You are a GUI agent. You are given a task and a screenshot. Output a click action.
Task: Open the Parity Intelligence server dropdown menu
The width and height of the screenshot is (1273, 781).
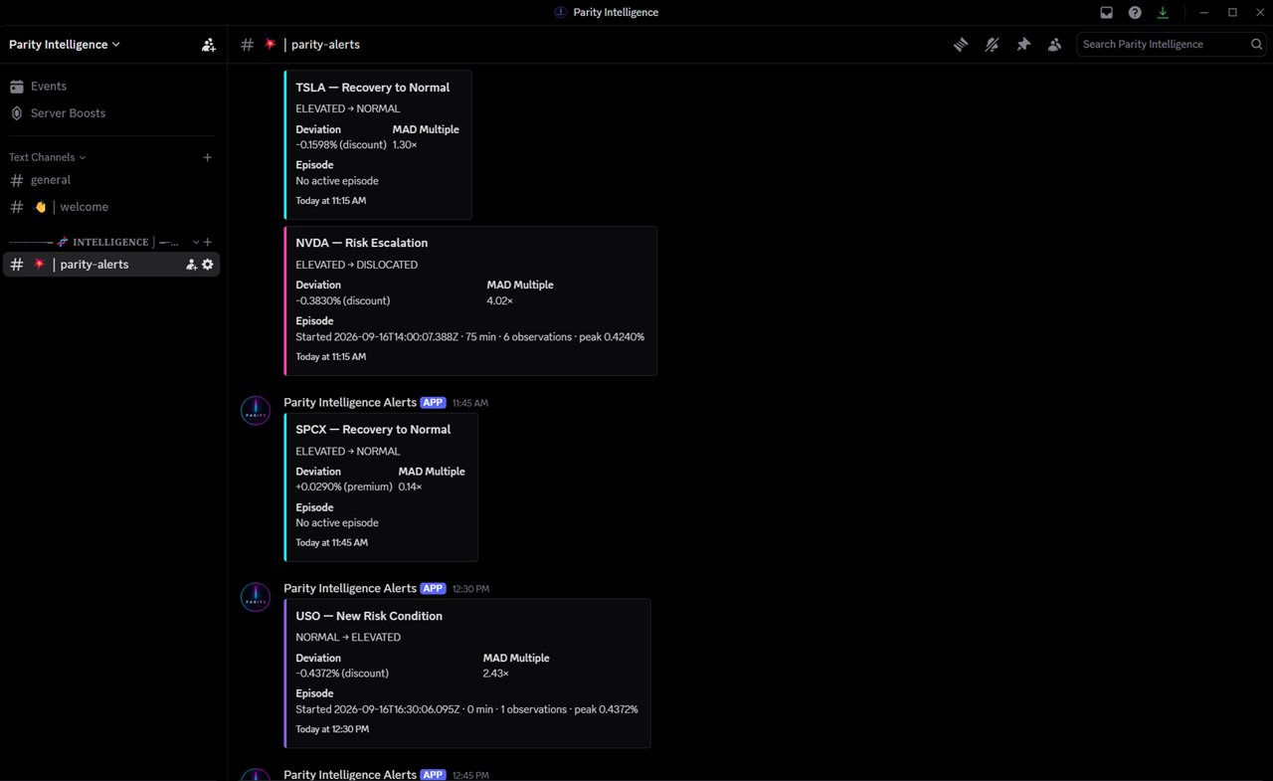coord(65,45)
